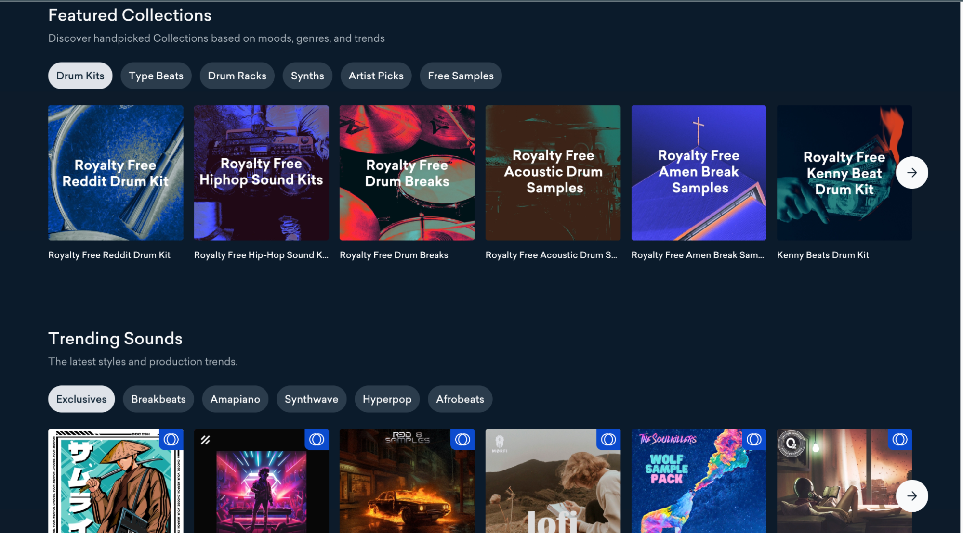This screenshot has width=963, height=533.
Task: Open the Royalty Free Drum Breaks link
Action: coord(394,255)
